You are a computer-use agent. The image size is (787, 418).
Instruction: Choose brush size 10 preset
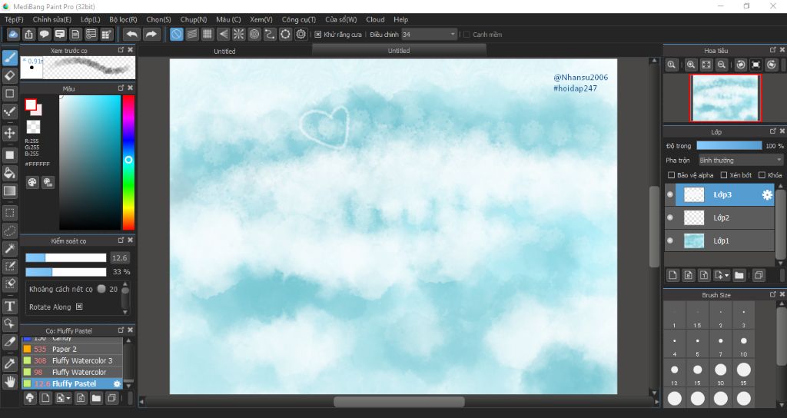(x=743, y=344)
